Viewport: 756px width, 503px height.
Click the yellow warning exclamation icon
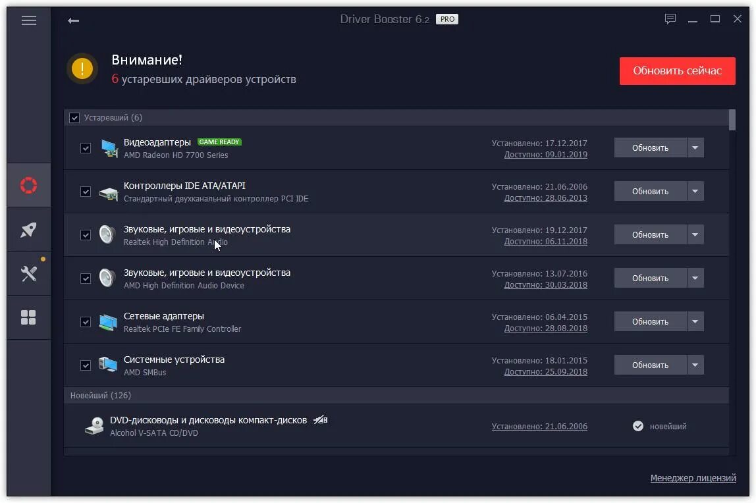coord(82,68)
